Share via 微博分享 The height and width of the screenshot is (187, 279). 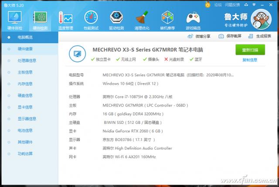(x=199, y=36)
